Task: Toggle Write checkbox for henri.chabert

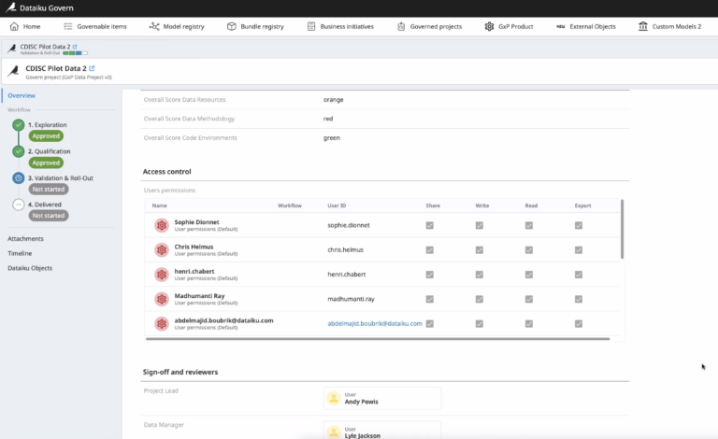Action: (479, 275)
